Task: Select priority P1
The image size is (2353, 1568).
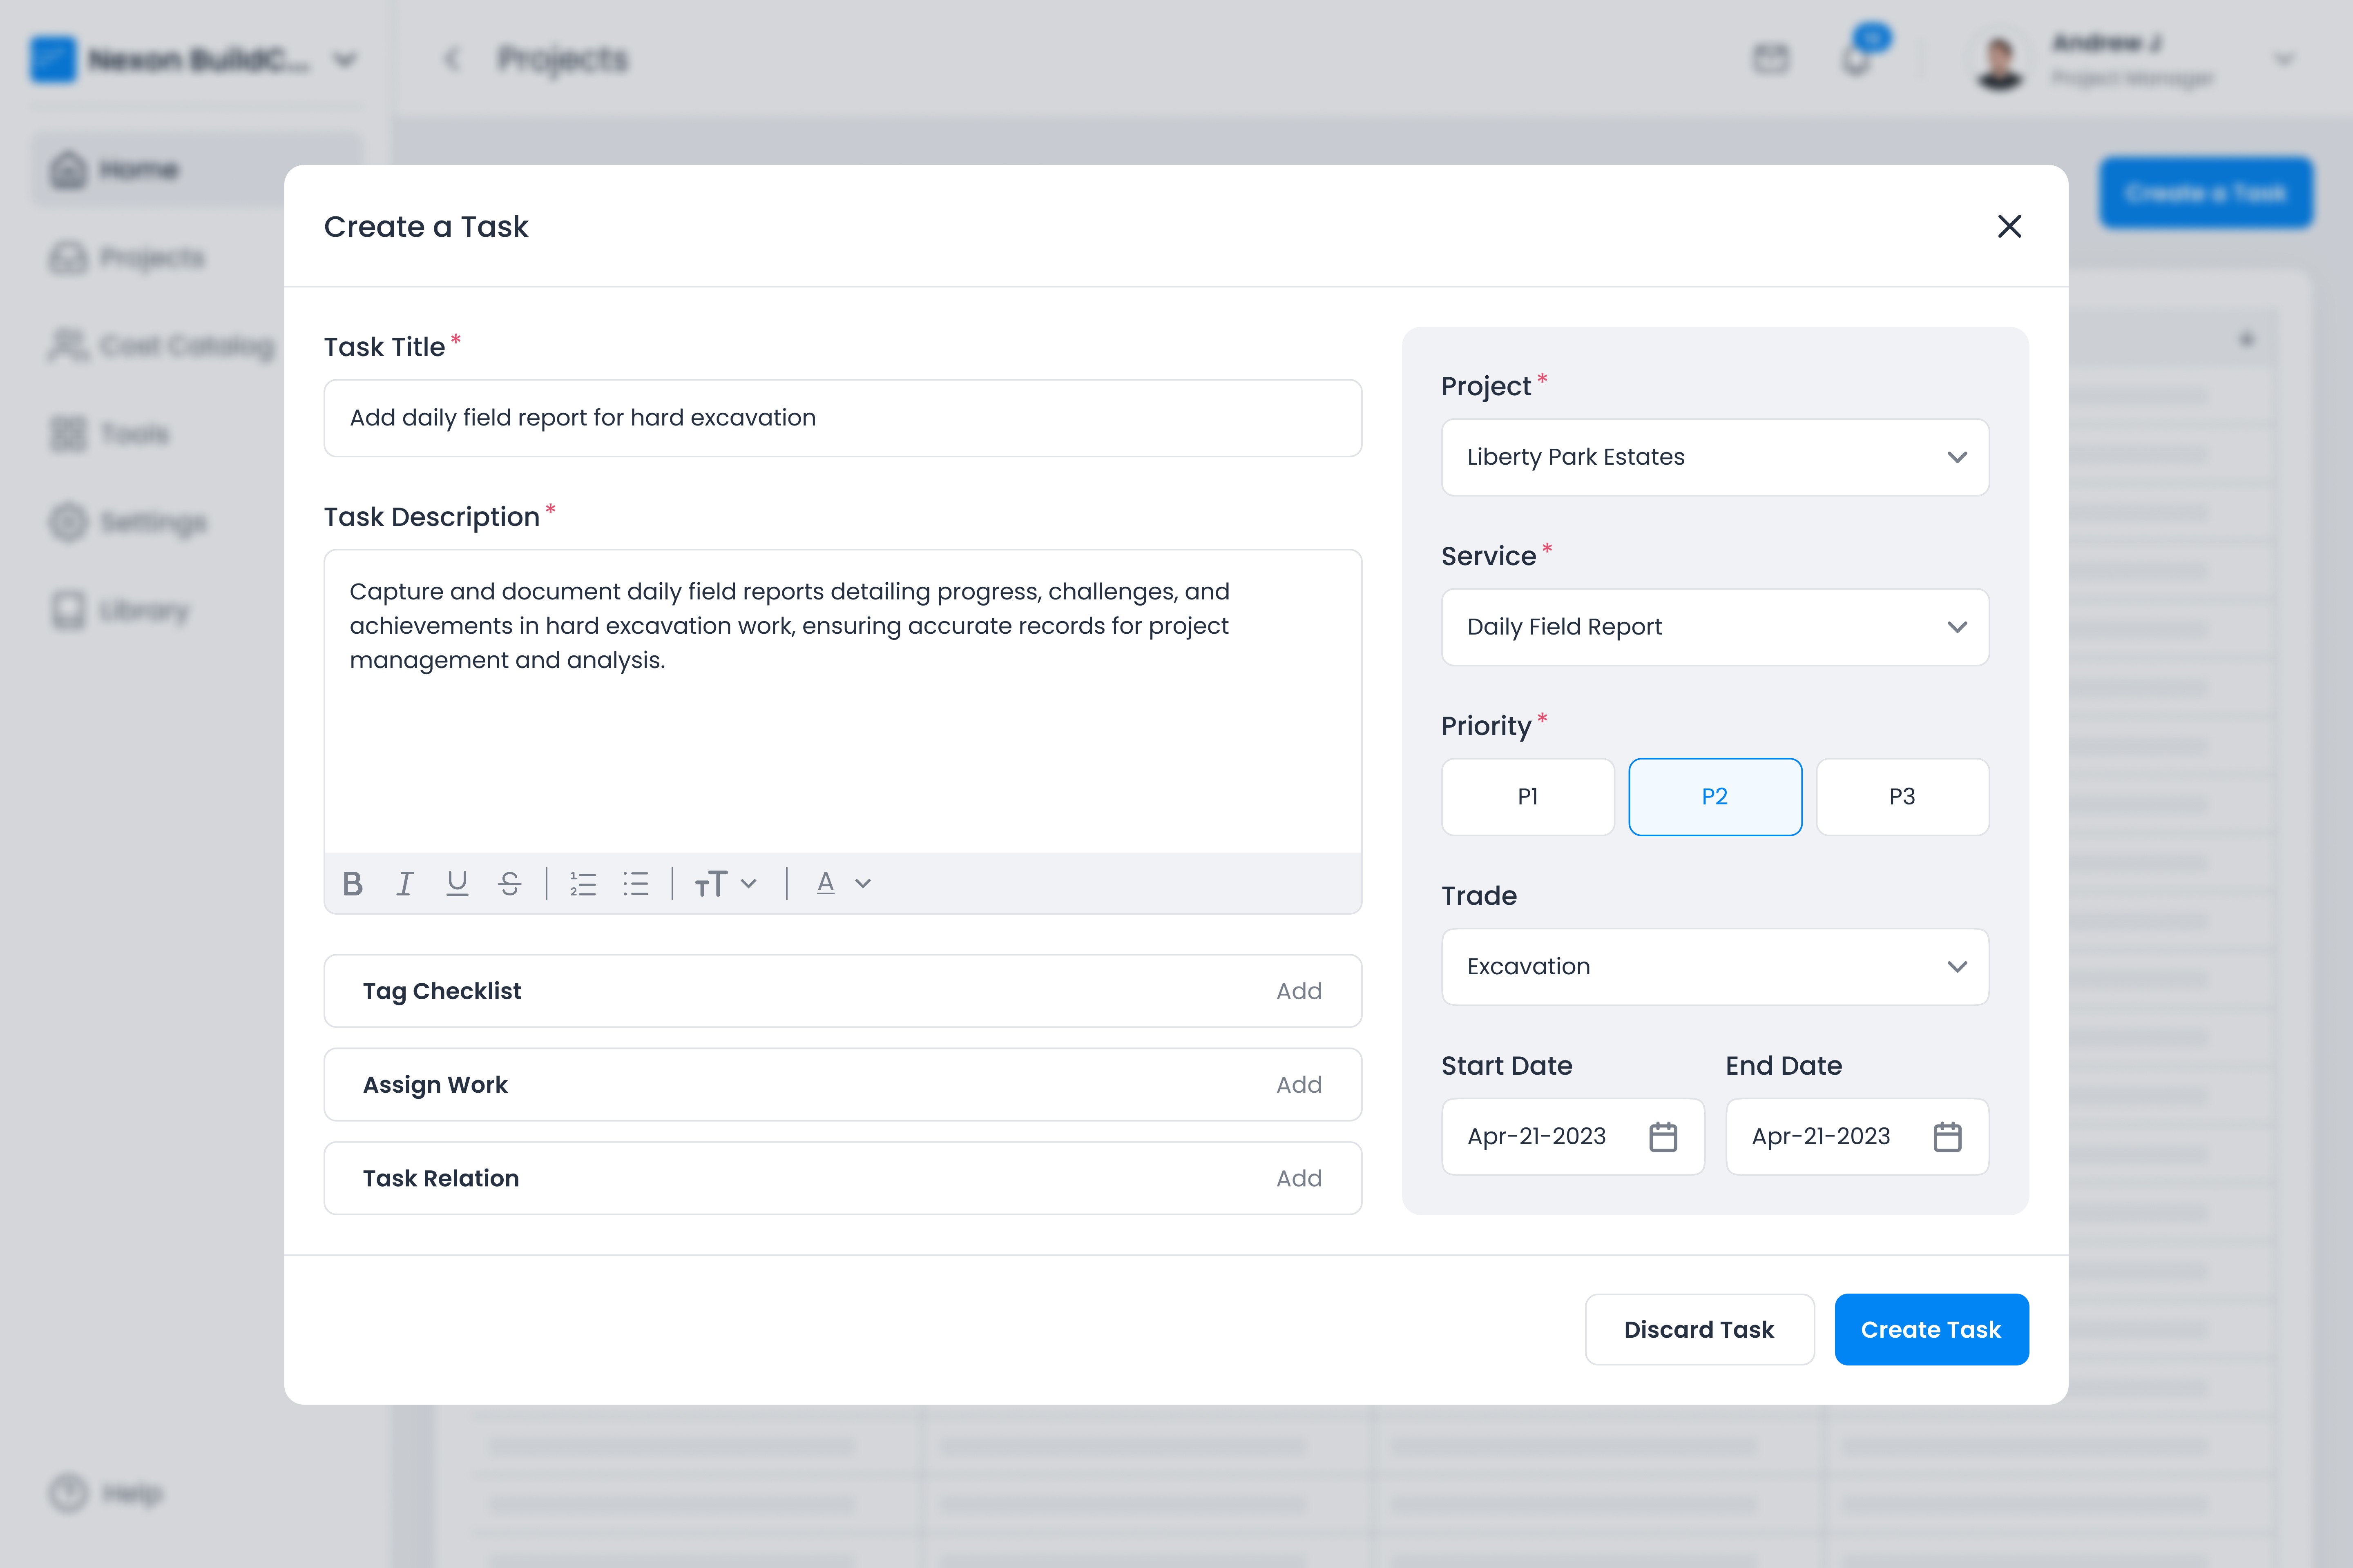Action: coord(1528,797)
